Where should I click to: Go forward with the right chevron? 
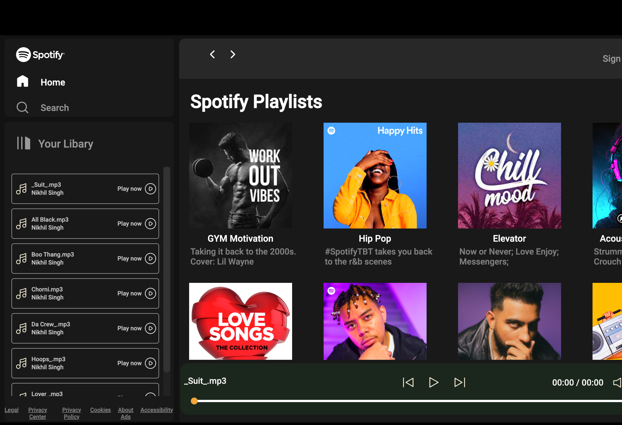pyautogui.click(x=233, y=54)
